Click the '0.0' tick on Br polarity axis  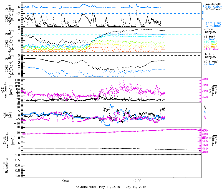[17, 165]
